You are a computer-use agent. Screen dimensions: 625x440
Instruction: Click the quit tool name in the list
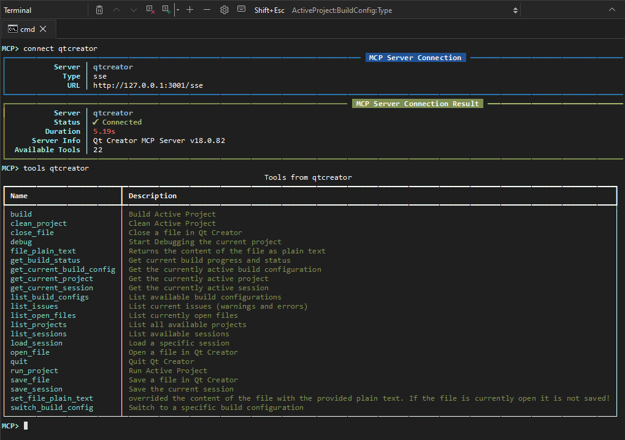[x=18, y=361]
